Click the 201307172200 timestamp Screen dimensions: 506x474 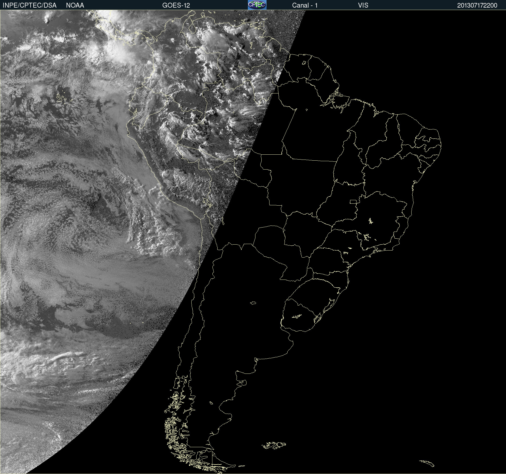point(477,5)
